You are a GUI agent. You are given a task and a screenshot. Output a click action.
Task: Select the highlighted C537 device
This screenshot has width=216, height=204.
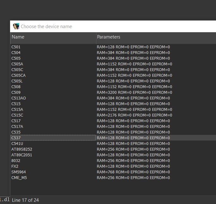tap(16, 138)
